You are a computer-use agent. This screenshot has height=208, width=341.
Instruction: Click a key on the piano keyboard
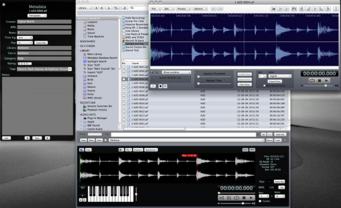[111, 194]
